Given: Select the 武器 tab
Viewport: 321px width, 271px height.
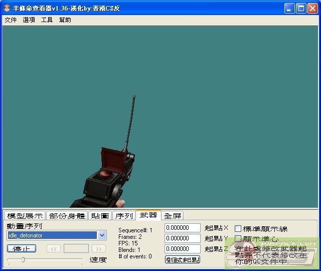Looking at the screenshot, I should [148, 215].
